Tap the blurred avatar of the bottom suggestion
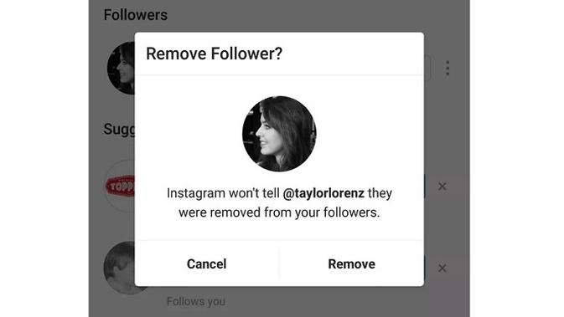 [119, 268]
